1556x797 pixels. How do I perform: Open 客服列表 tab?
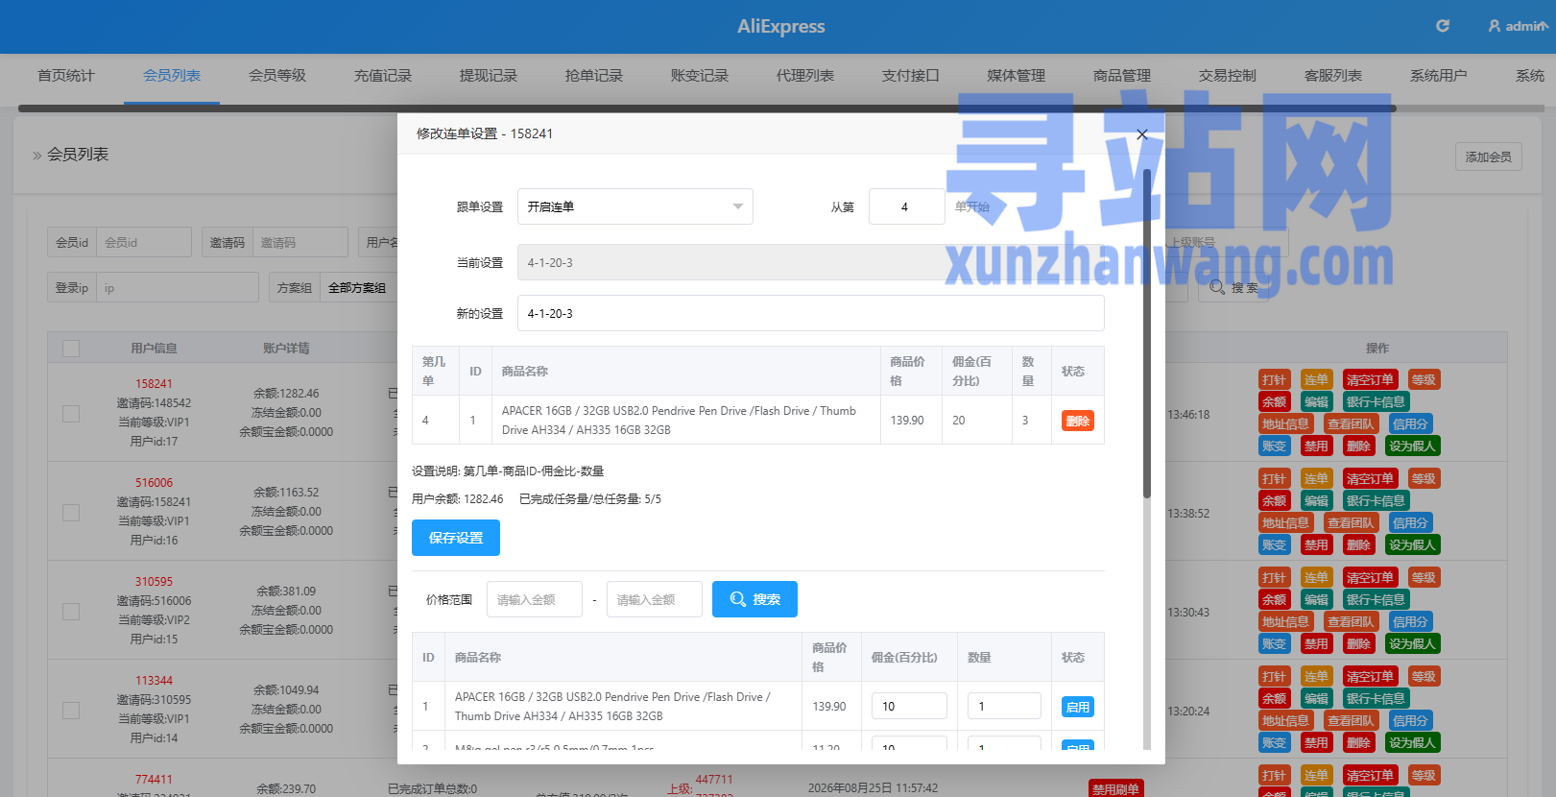pyautogui.click(x=1333, y=75)
